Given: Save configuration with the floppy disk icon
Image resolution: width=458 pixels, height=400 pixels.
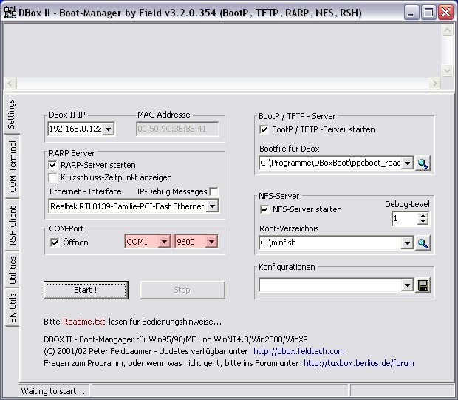Looking at the screenshot, I should pos(423,285).
